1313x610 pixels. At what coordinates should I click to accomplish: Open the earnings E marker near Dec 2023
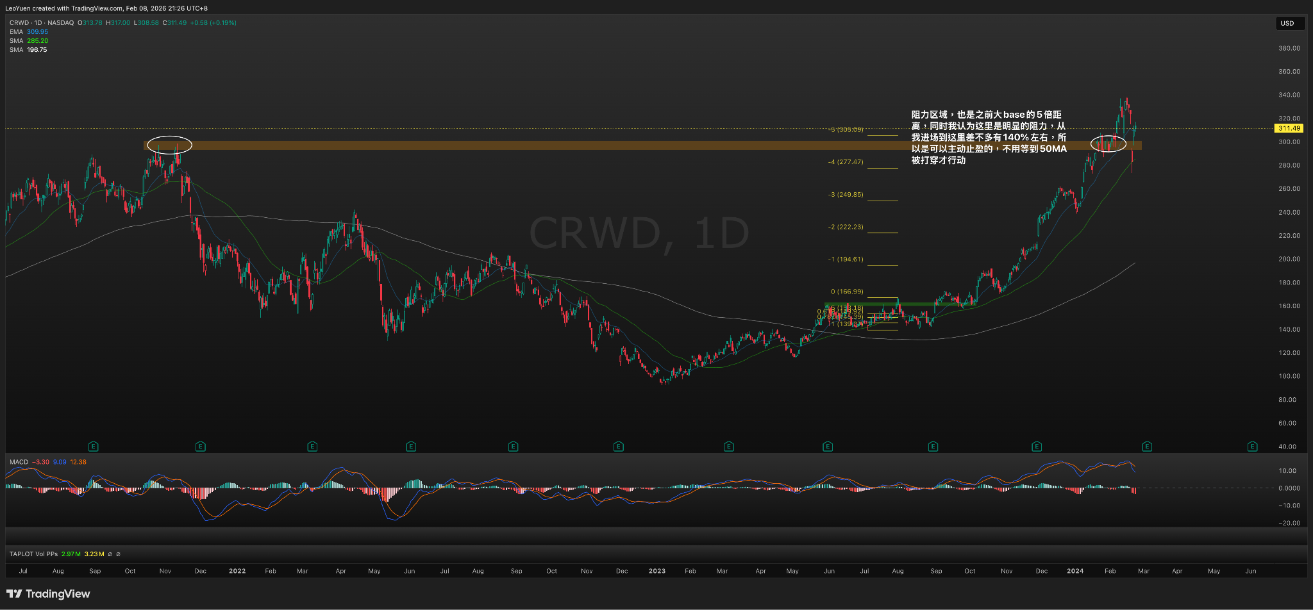click(1037, 446)
